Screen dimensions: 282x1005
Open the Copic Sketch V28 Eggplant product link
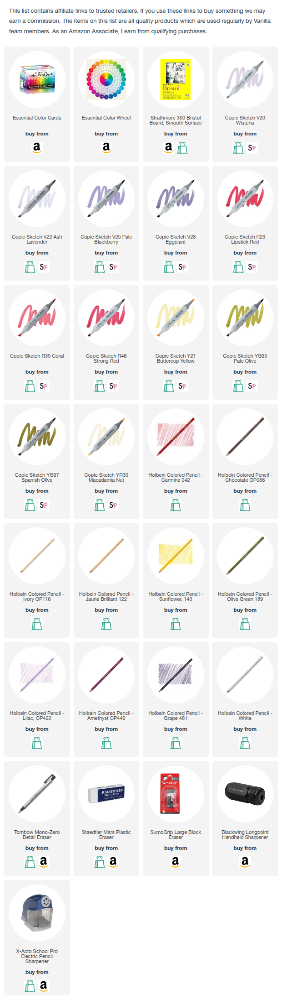pyautogui.click(x=176, y=240)
